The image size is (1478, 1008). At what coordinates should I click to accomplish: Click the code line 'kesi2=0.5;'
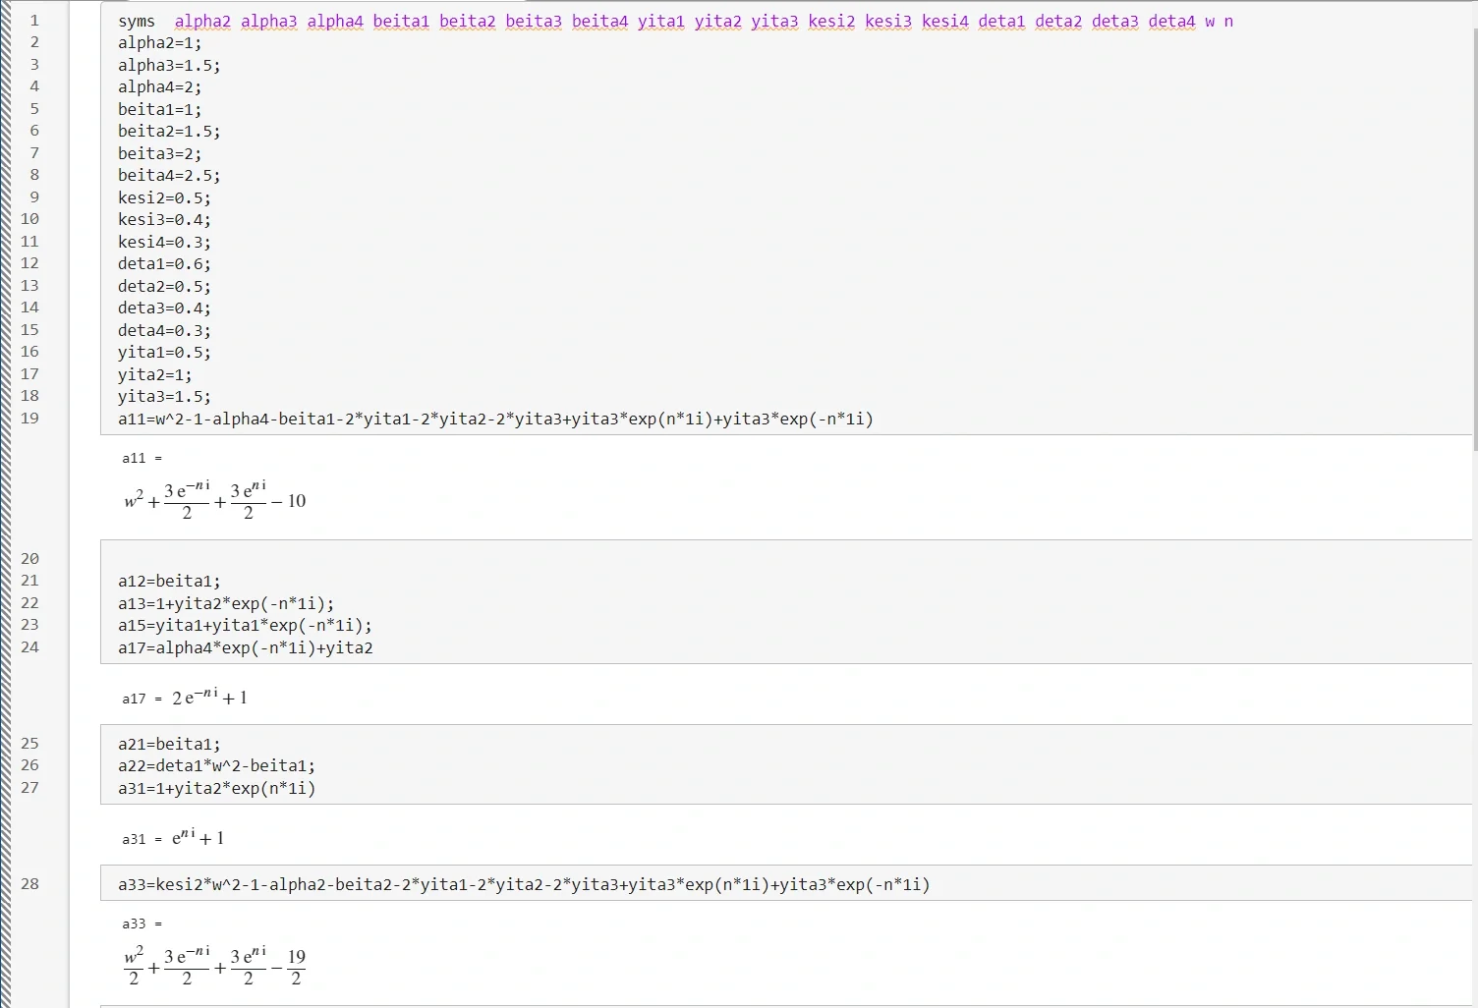pyautogui.click(x=164, y=198)
